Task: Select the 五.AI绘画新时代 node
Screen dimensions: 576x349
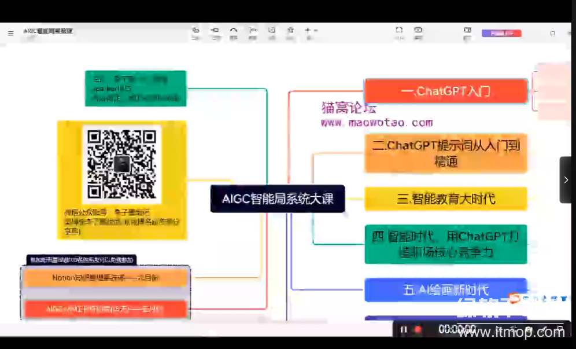Action: [446, 290]
